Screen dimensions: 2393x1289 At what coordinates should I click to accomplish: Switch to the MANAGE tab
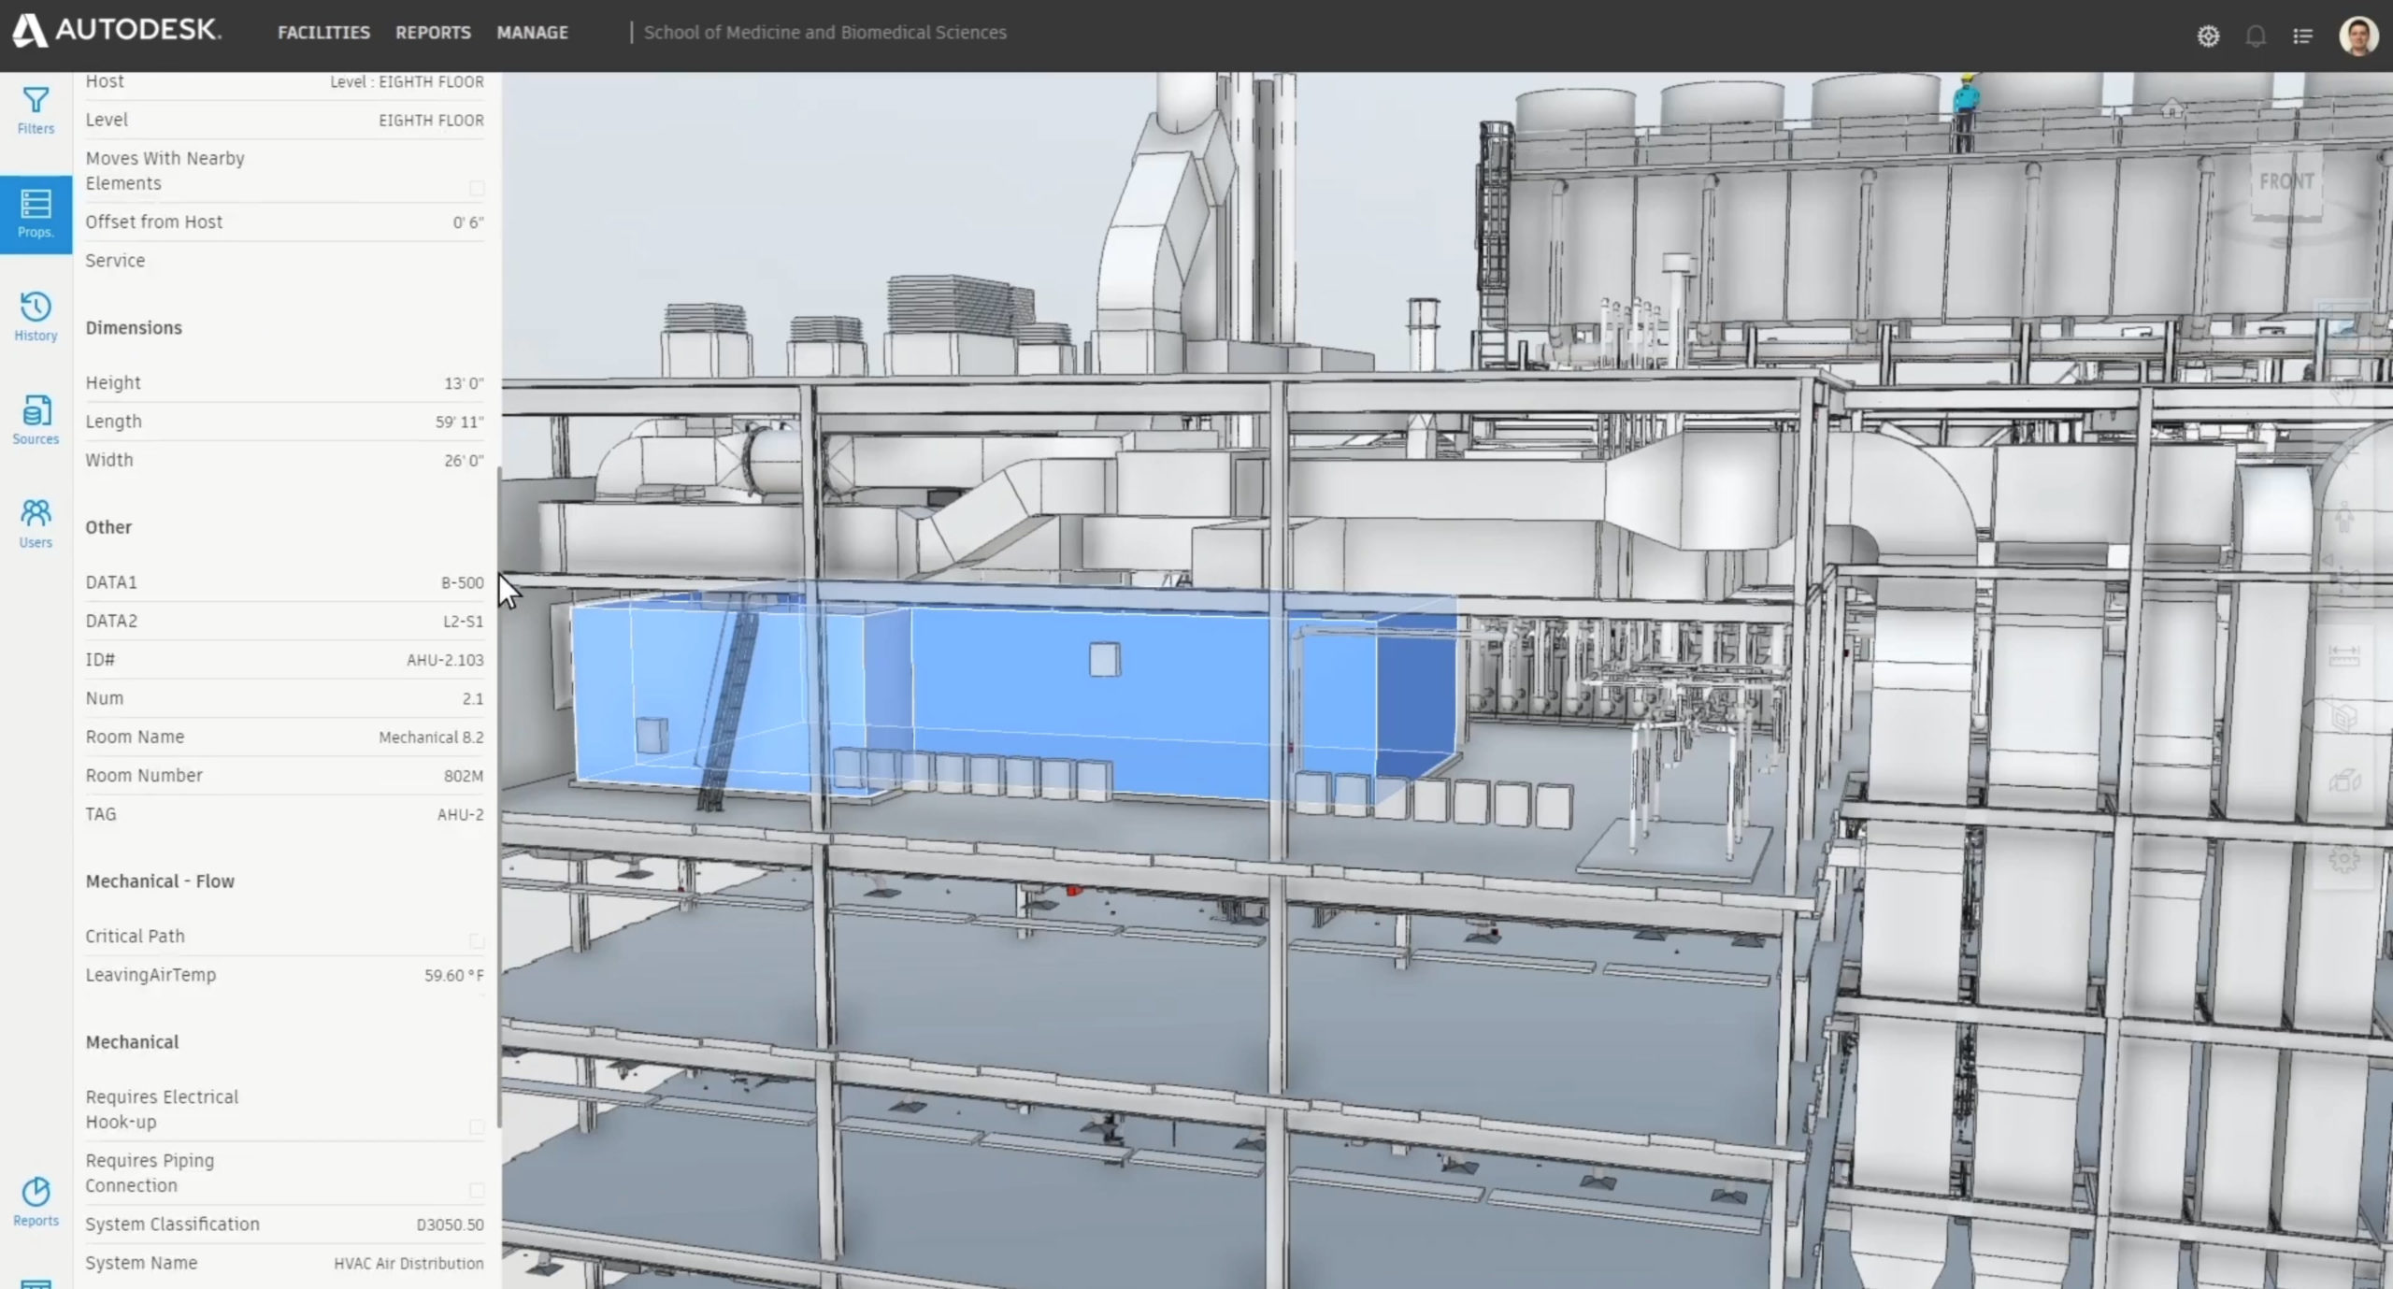point(532,32)
